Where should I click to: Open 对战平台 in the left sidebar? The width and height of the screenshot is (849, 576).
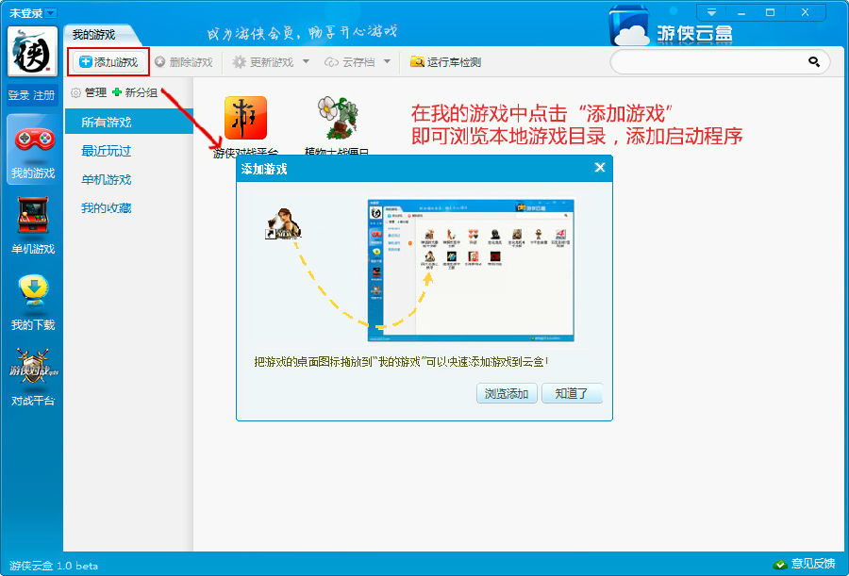(x=33, y=377)
